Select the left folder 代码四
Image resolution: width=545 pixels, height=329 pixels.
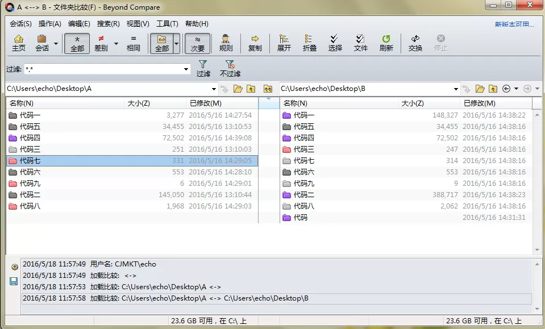click(x=132, y=138)
